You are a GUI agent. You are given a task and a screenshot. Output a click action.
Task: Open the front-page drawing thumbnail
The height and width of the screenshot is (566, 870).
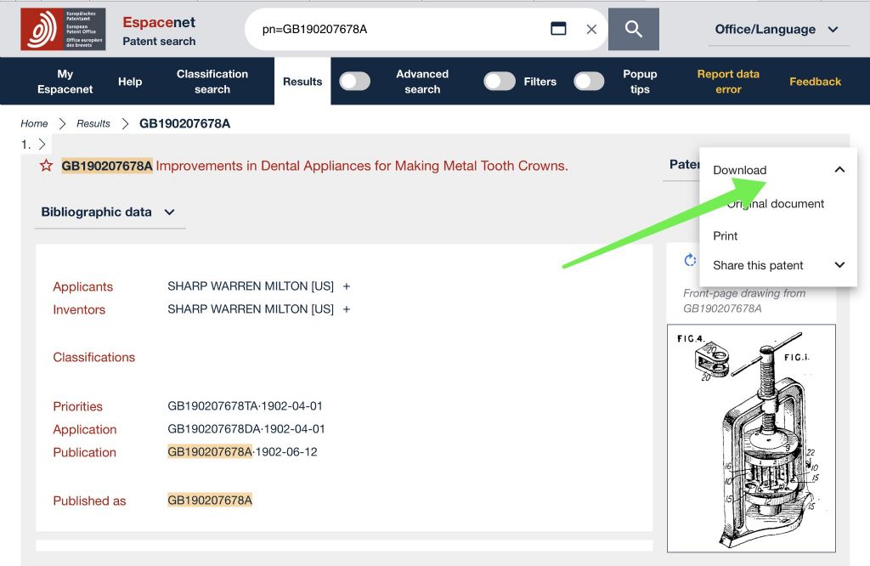[751, 439]
